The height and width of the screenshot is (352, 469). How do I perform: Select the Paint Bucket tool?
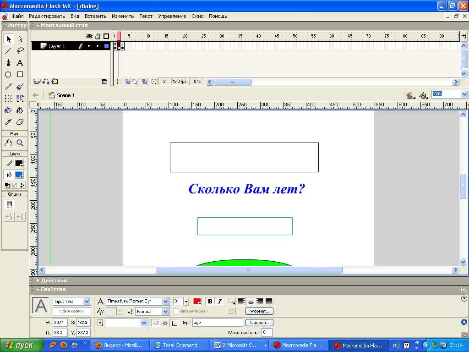20,110
